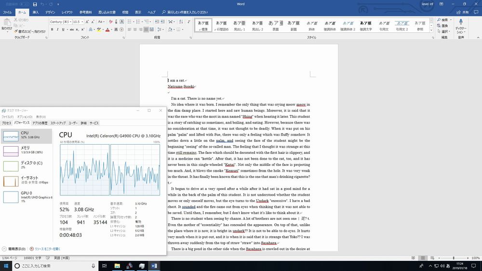This screenshot has width=482, height=271.
Task: Apply italic formatting
Action: click(x=57, y=29)
